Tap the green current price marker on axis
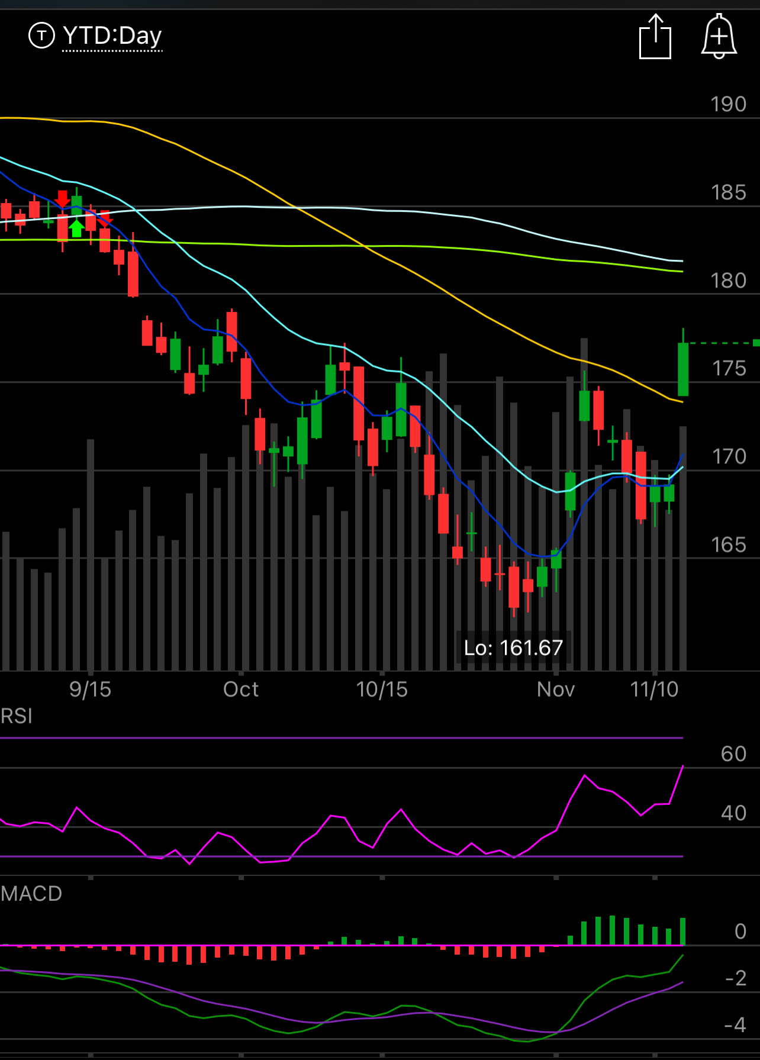 [756, 343]
